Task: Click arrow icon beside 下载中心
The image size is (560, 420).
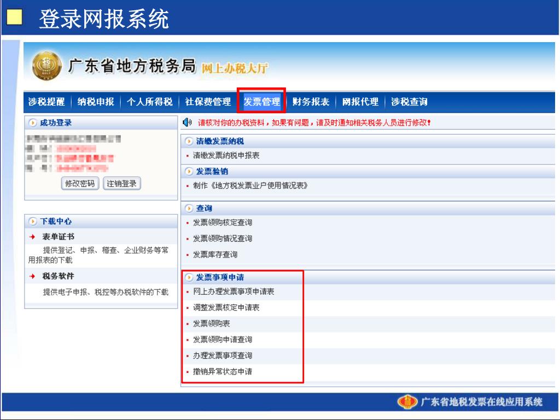Action: click(x=32, y=221)
